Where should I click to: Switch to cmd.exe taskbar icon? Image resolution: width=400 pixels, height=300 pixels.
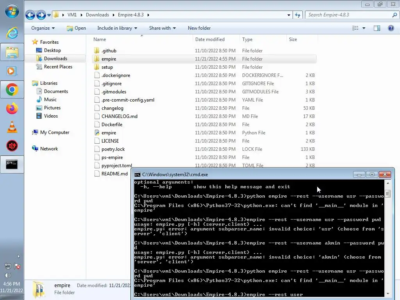[12, 164]
